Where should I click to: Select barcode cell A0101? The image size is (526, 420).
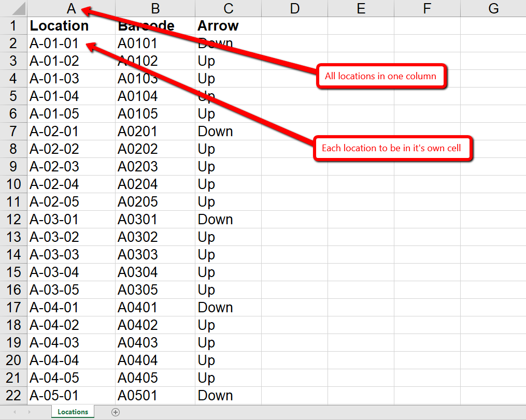point(155,43)
